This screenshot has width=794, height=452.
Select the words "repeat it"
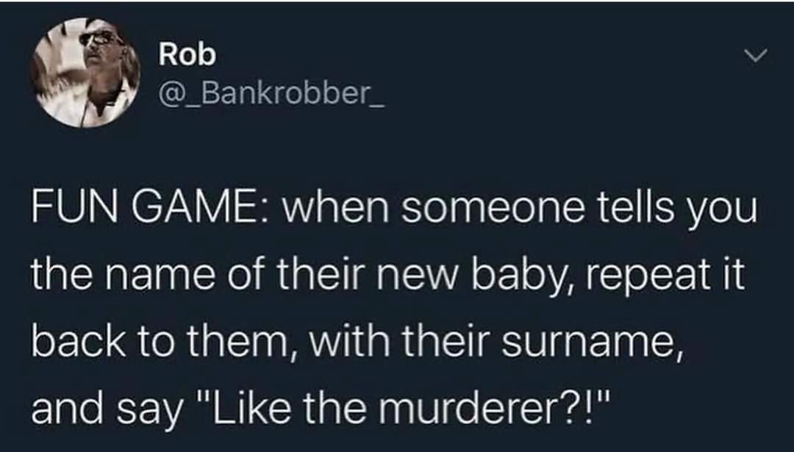tap(665, 276)
